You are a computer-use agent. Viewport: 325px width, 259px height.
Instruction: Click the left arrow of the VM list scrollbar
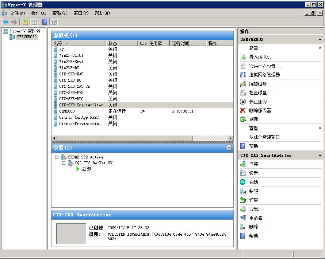click(54, 138)
